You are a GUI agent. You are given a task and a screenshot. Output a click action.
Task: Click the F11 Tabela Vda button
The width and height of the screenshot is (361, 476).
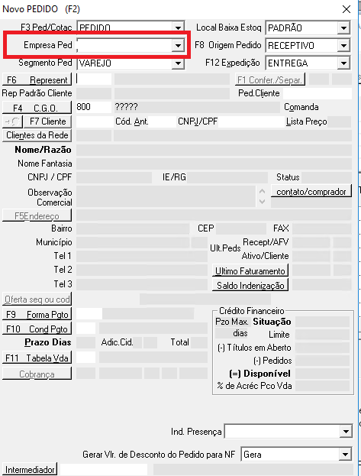click(x=37, y=358)
